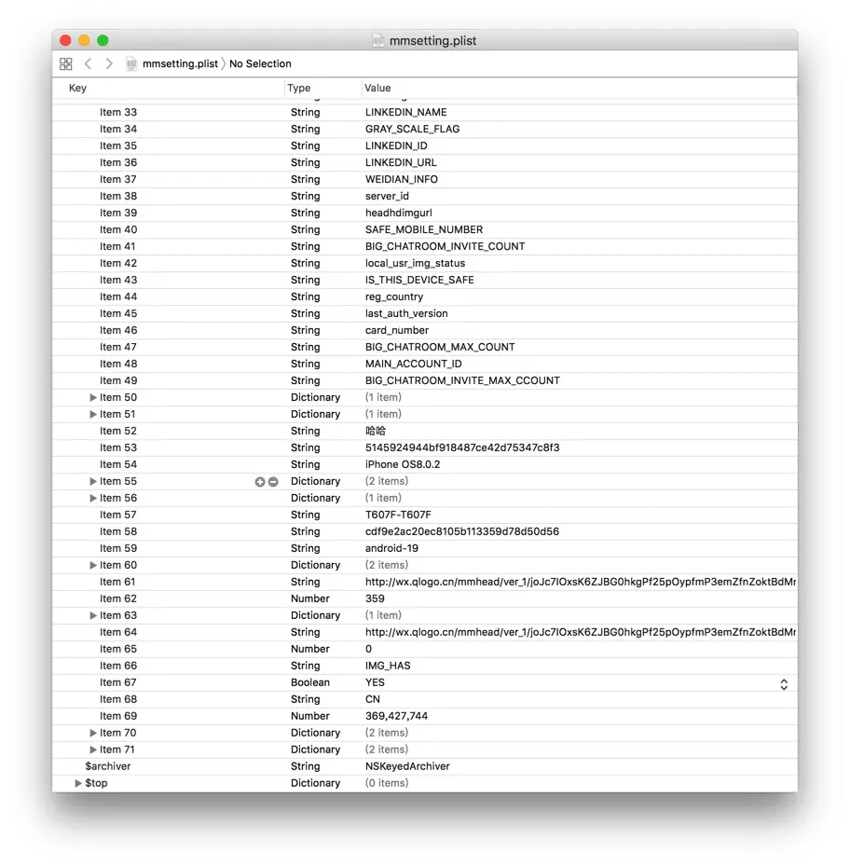The height and width of the screenshot is (867, 850).
Task: Select the headhdimgurl value
Action: [x=399, y=213]
